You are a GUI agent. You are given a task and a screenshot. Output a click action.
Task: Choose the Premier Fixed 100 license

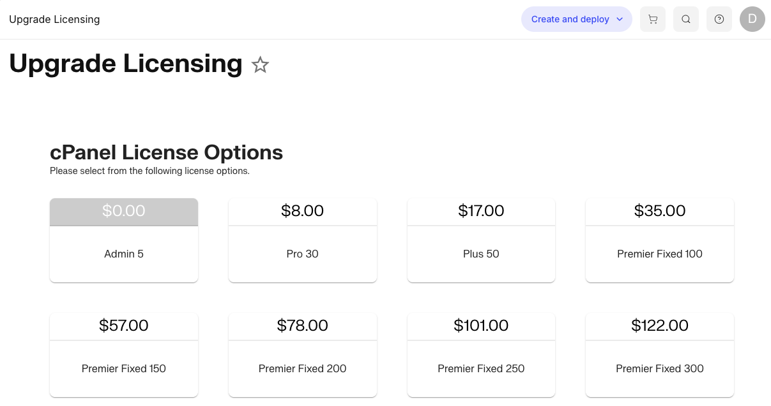pos(659,240)
